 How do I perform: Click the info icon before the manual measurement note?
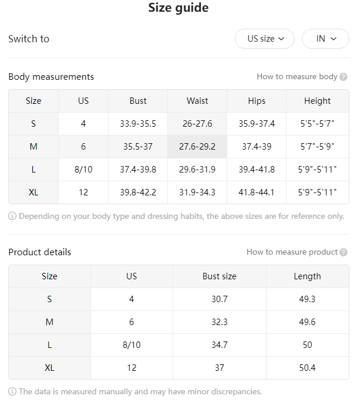point(12,391)
